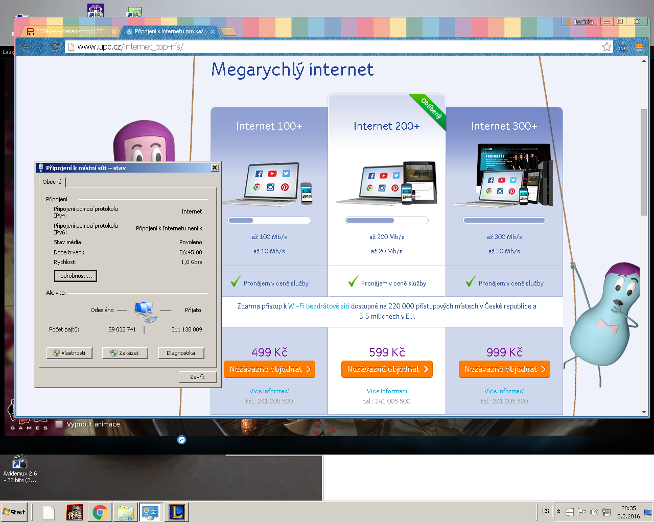Order the Internet 300+ plan for 999 Kč

(x=504, y=369)
